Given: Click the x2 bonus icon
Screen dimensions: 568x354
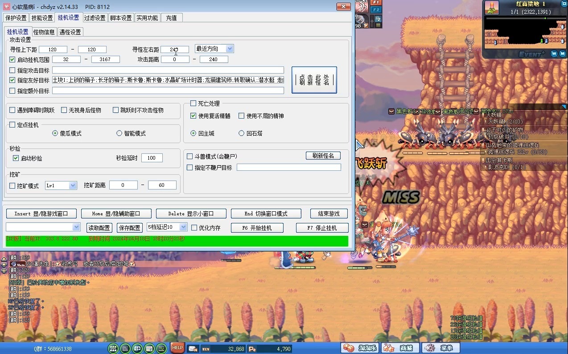Looking at the screenshot, I should (378, 19).
